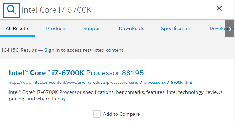Image resolution: width=235 pixels, height=123 pixels.
Task: Open the Intel Core i7-6700K Processor 88195 result title
Action: [76, 73]
